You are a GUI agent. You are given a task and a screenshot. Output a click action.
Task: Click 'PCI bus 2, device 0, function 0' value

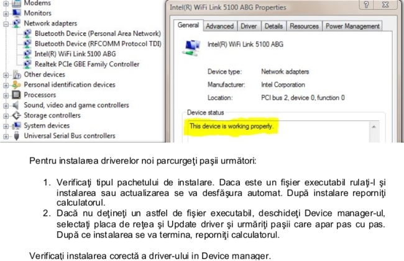tap(303, 97)
